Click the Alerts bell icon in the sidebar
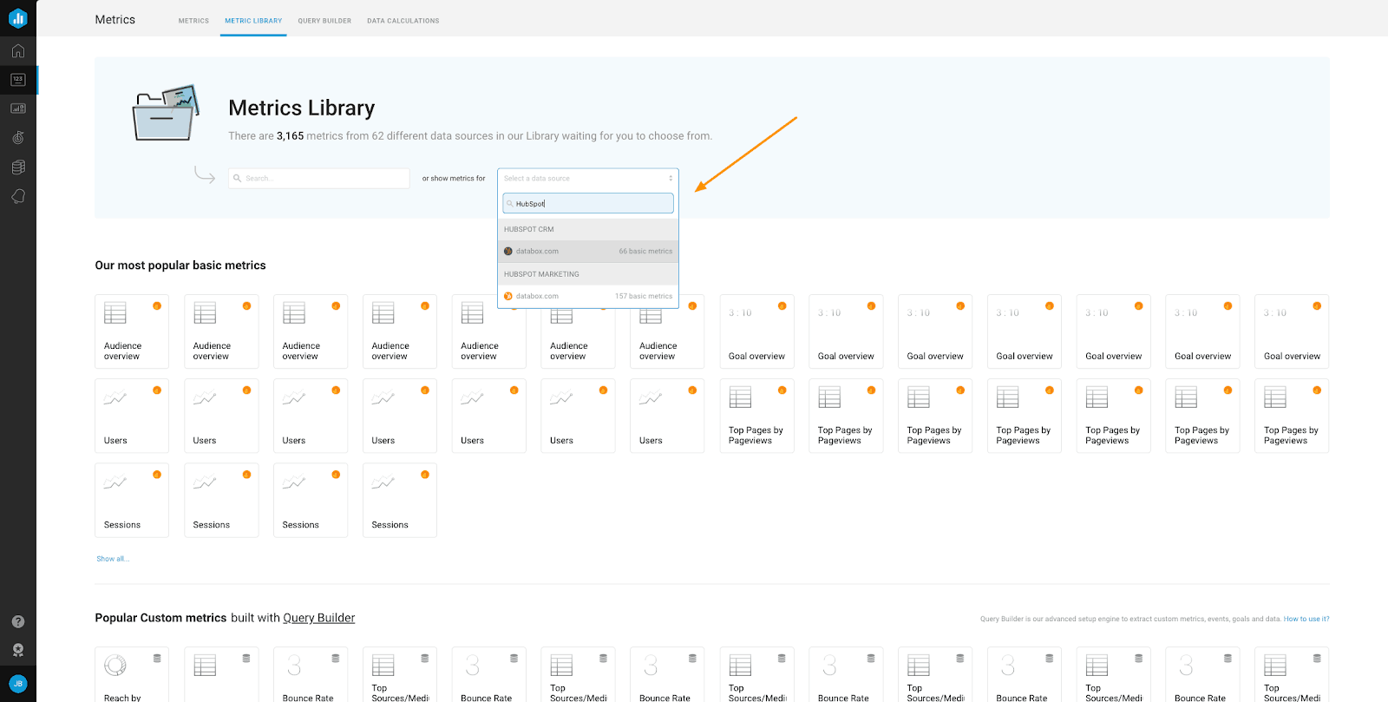 pos(18,196)
